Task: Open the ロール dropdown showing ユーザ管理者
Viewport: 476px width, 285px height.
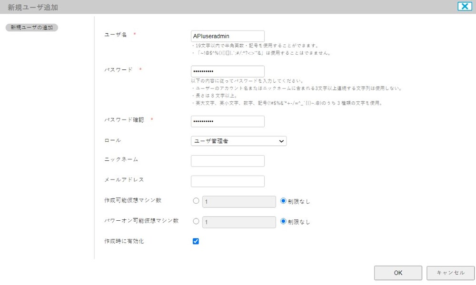Action: 238,141
